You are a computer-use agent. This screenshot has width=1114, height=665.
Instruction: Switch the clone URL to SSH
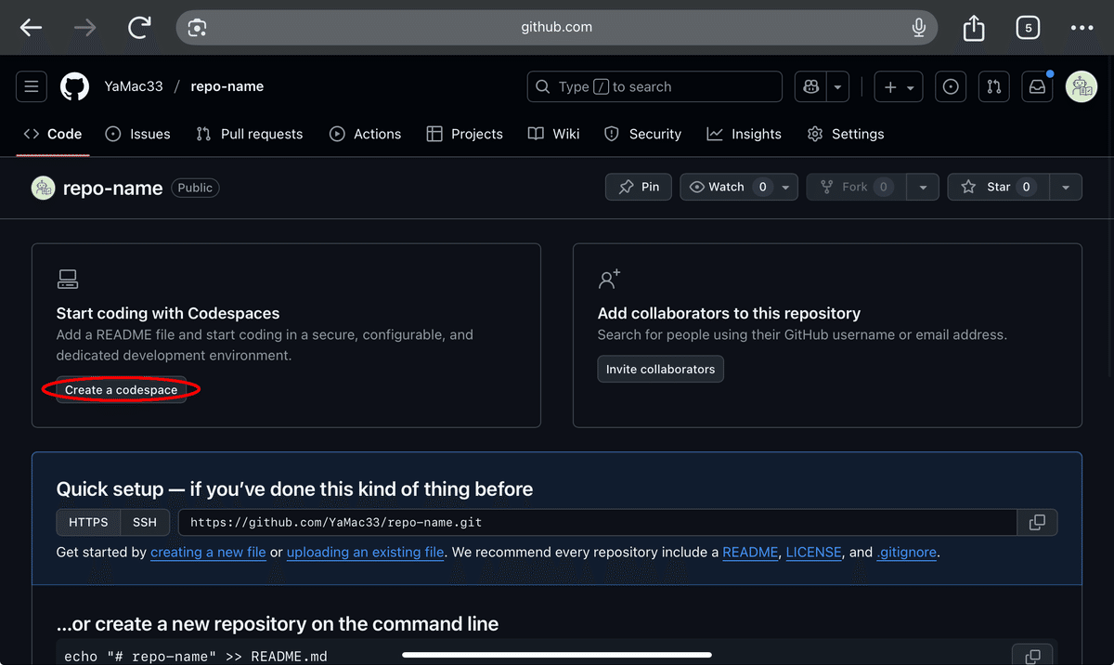click(x=145, y=522)
